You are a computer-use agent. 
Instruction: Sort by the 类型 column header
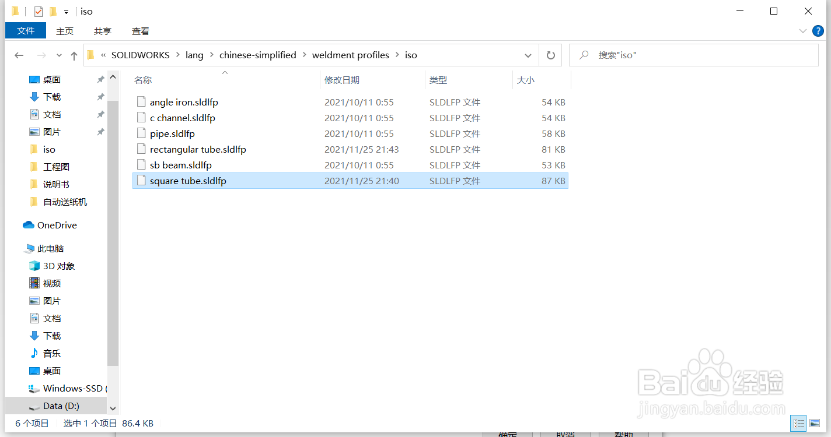pos(469,80)
